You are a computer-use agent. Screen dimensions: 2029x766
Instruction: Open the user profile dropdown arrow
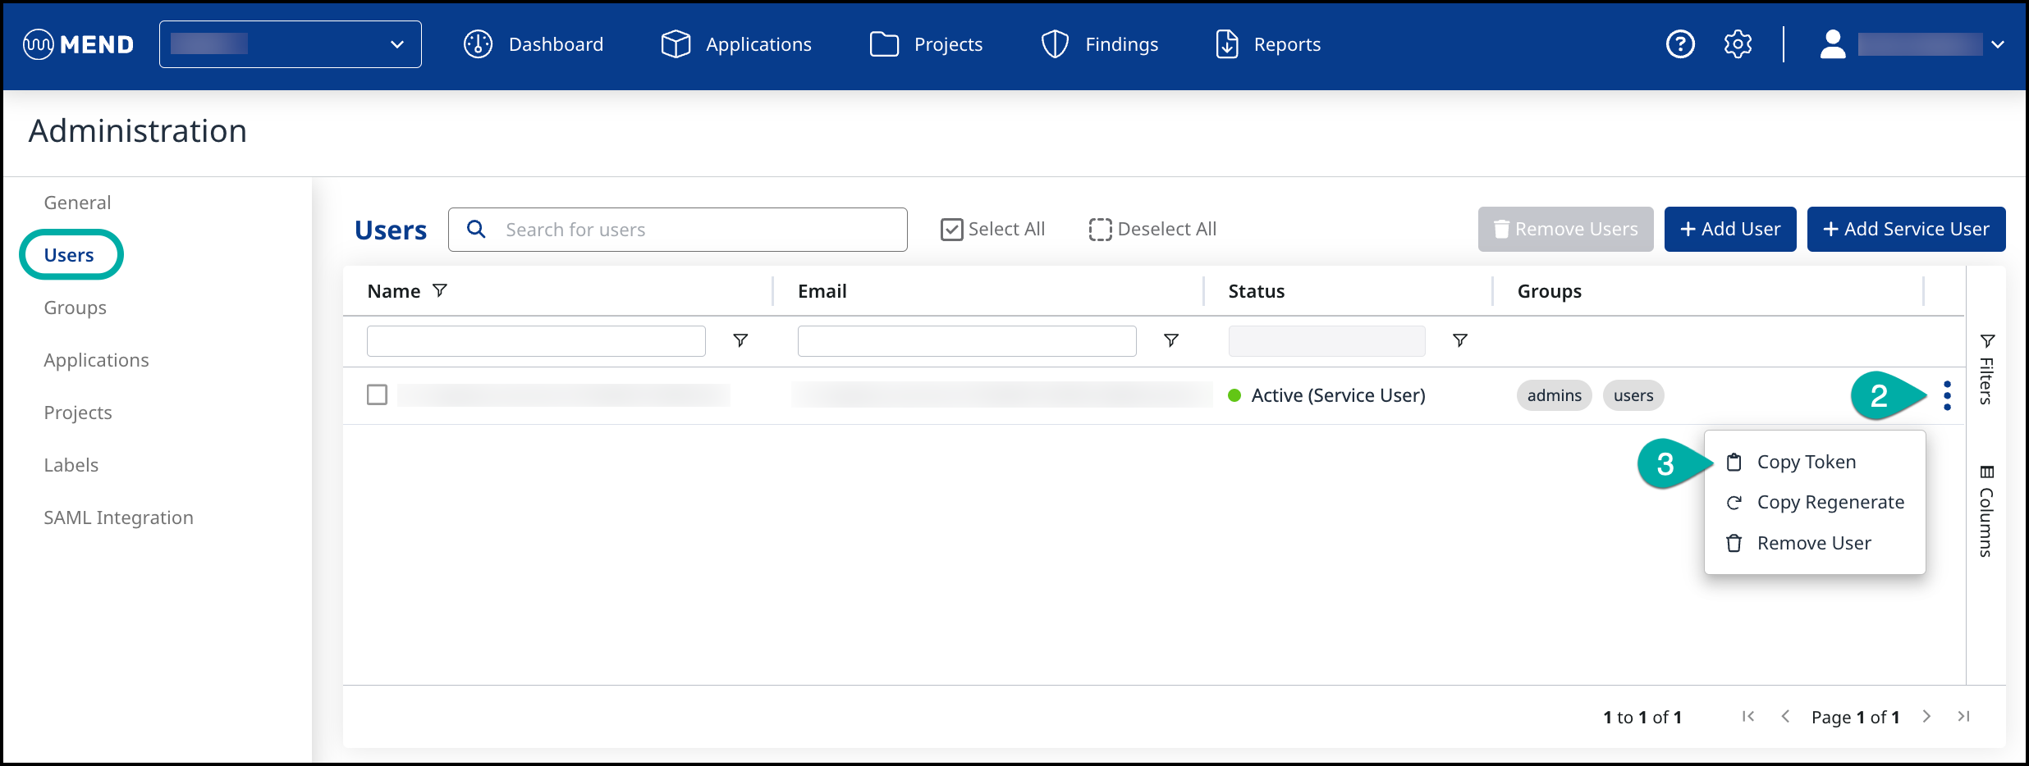click(x=1998, y=45)
